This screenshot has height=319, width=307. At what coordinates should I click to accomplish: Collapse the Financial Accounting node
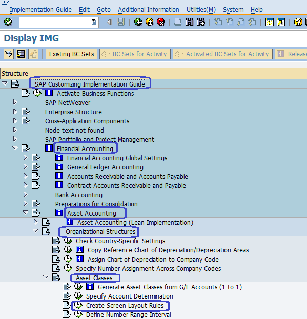point(15,148)
